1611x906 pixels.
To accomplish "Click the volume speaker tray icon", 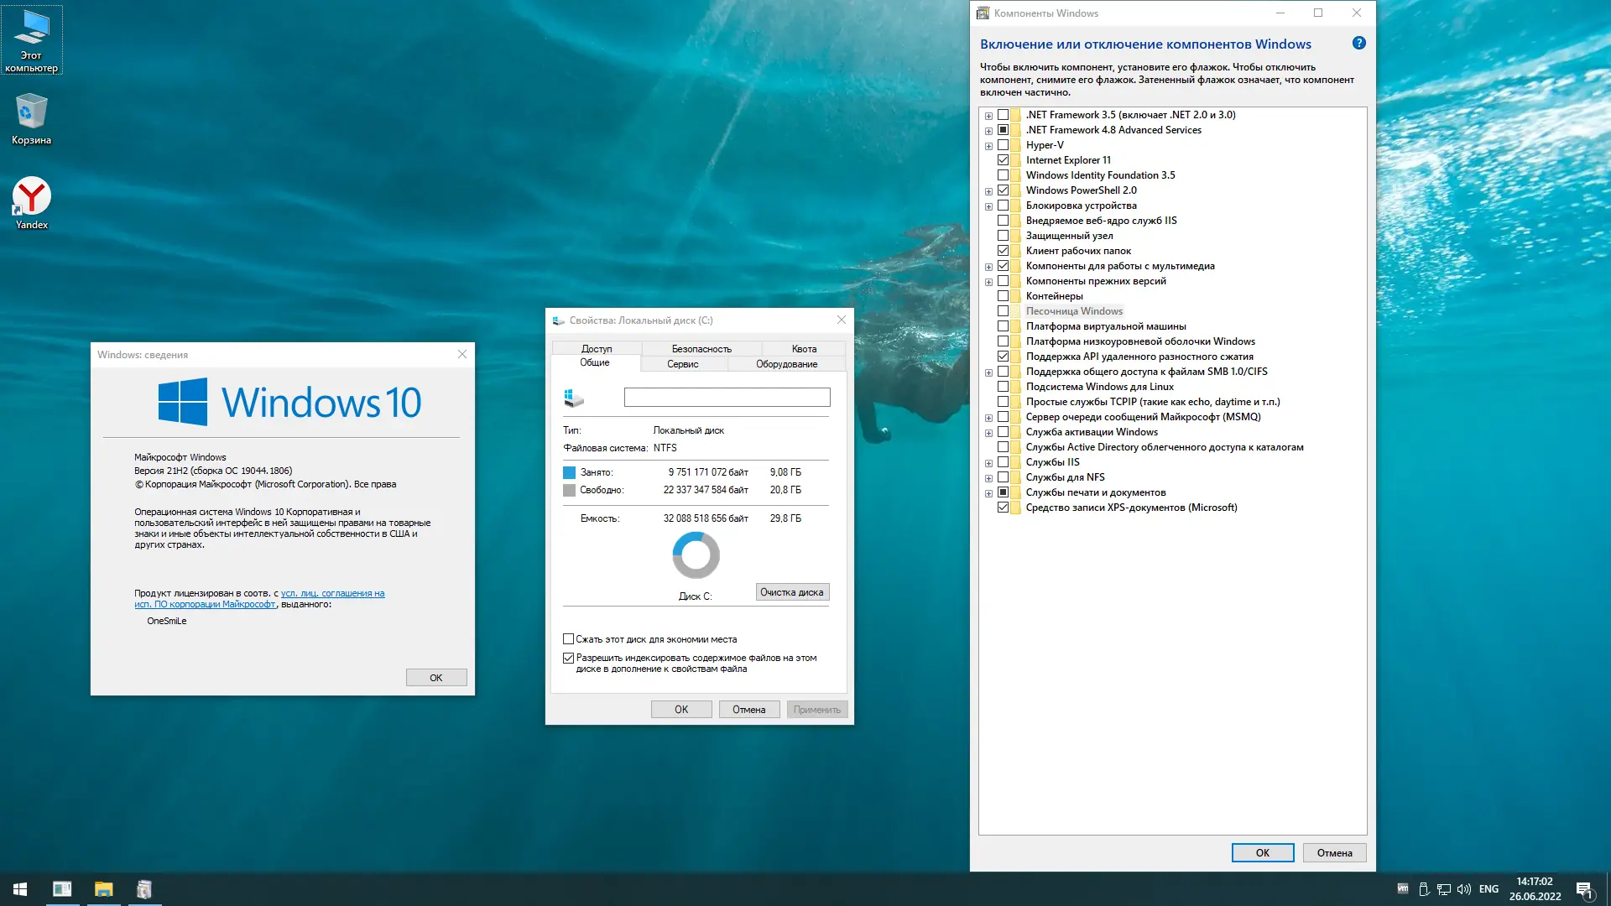I will (1464, 889).
